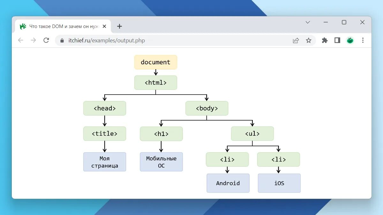Viewport: 383px width, 215px height.
Task: Select the <h1> node box
Action: pyautogui.click(x=161, y=134)
